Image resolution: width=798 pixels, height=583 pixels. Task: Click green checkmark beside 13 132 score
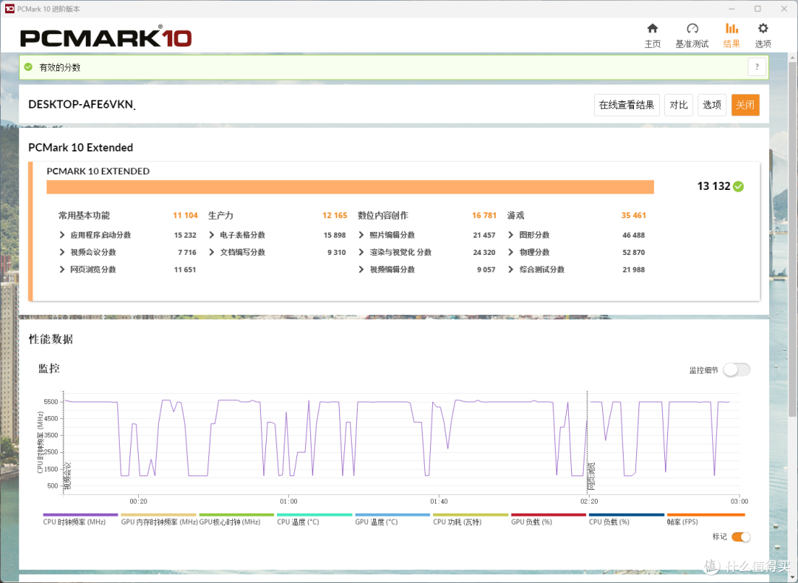coord(738,187)
